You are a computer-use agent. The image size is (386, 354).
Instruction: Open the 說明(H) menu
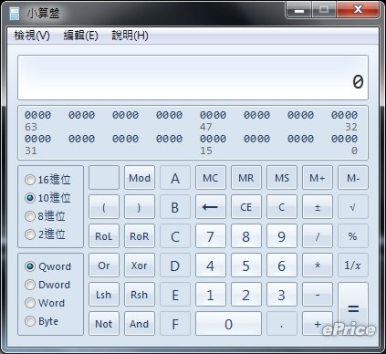(130, 36)
